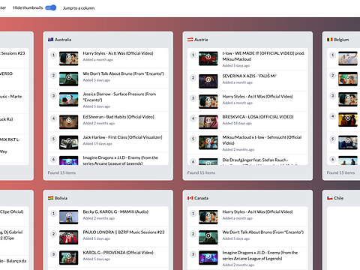Toggle the Hide thumbnails switch
This screenshot has height=270, width=360.
51,7
